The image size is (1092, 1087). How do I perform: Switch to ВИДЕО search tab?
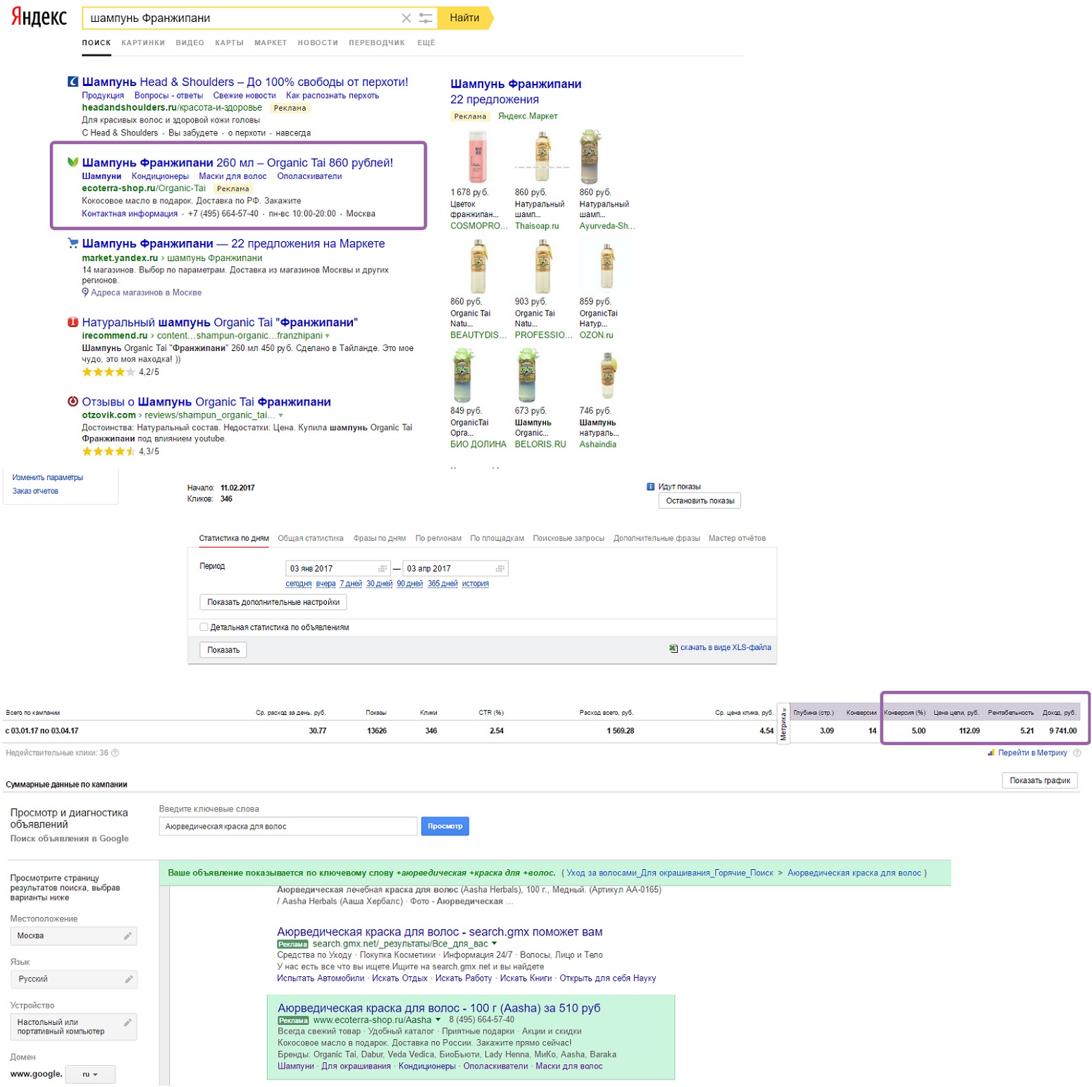point(190,43)
